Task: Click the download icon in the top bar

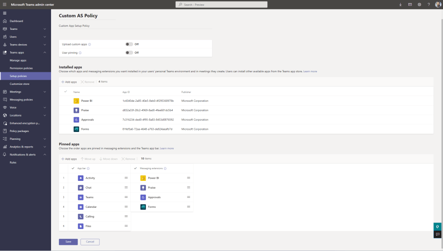Action: (400, 4)
